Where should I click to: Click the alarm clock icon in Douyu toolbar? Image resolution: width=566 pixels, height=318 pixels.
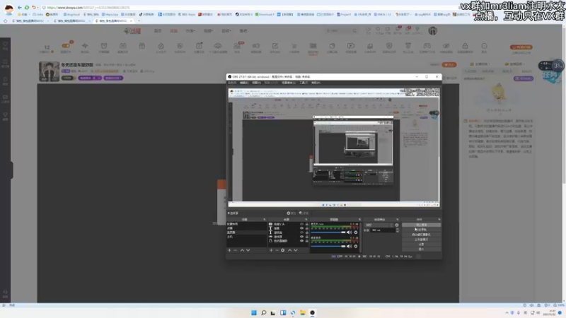(x=104, y=46)
